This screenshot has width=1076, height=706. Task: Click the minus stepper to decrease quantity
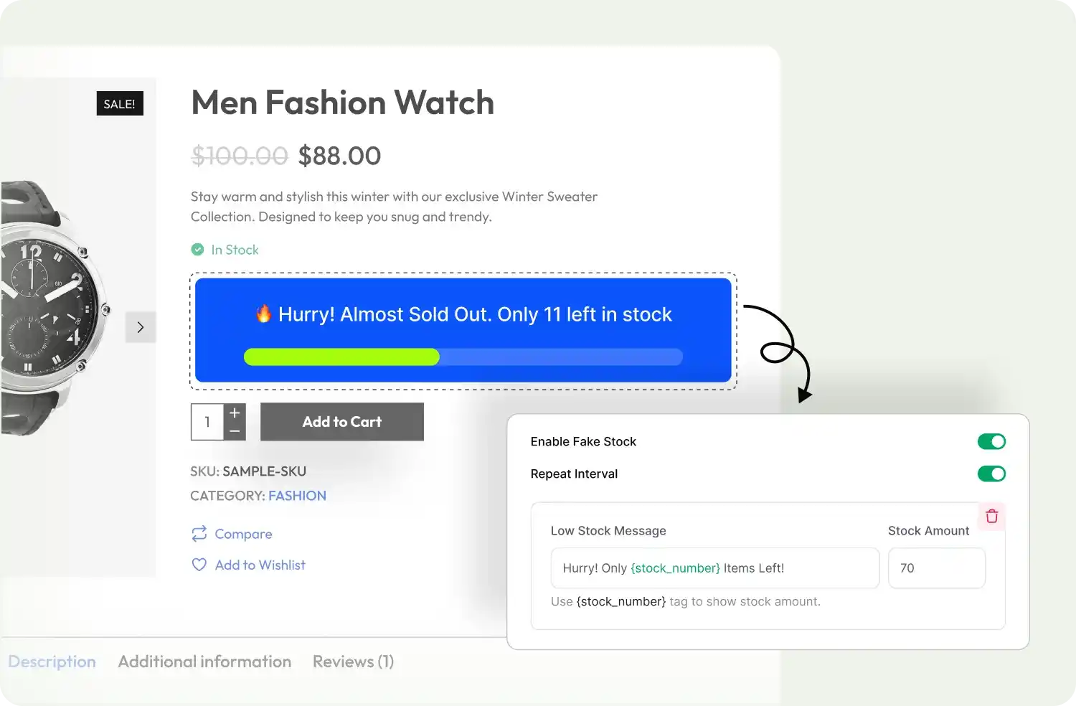(235, 430)
